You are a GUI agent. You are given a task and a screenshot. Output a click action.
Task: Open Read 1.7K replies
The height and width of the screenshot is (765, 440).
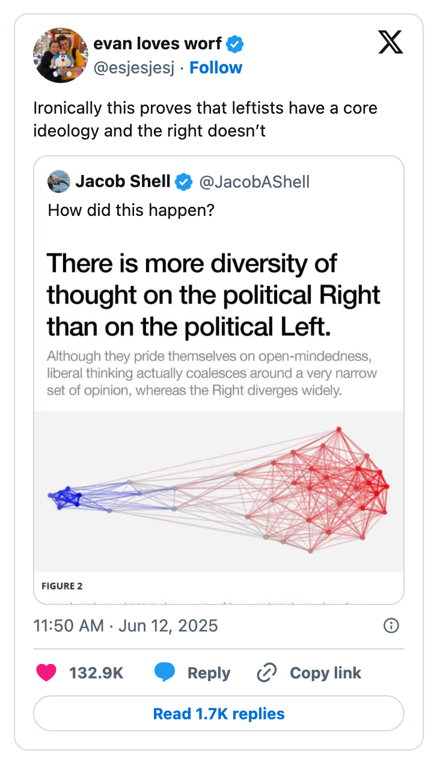coord(220,713)
